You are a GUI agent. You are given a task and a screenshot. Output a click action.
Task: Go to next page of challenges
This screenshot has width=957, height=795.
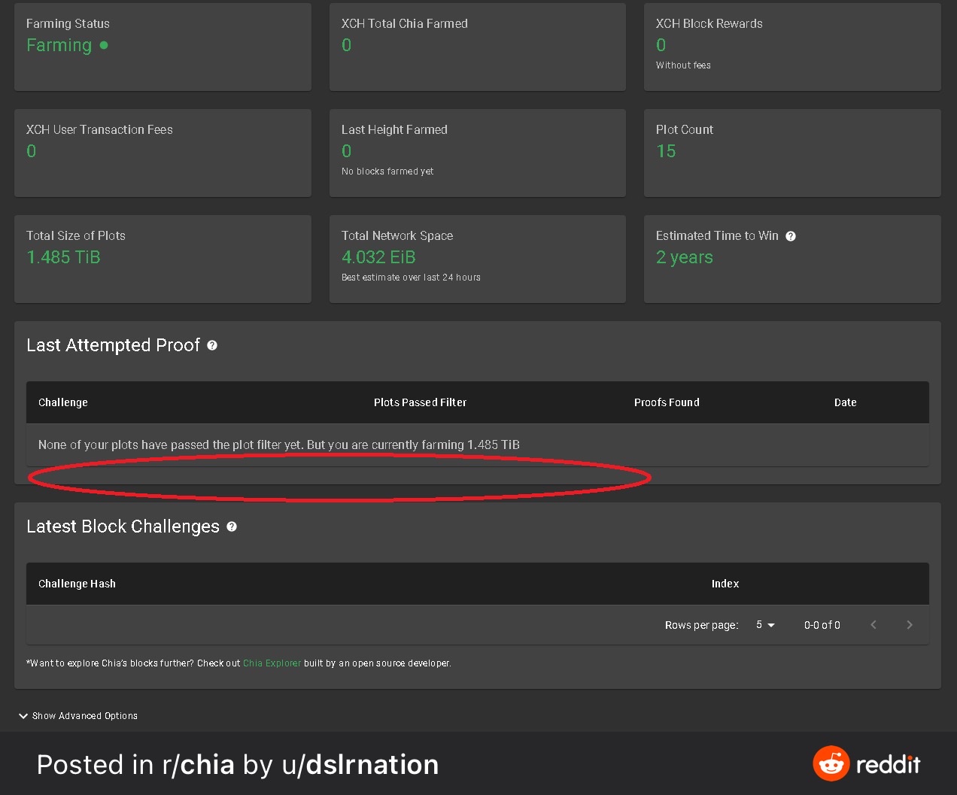[910, 625]
